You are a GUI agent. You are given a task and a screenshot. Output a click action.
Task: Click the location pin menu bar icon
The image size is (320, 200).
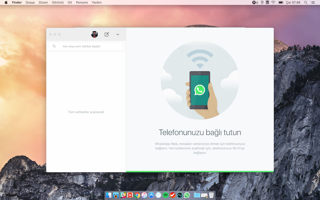[x=262, y=2]
